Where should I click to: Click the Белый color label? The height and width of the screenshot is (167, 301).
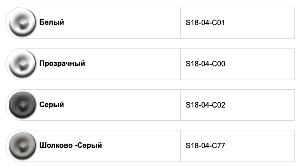pos(52,22)
